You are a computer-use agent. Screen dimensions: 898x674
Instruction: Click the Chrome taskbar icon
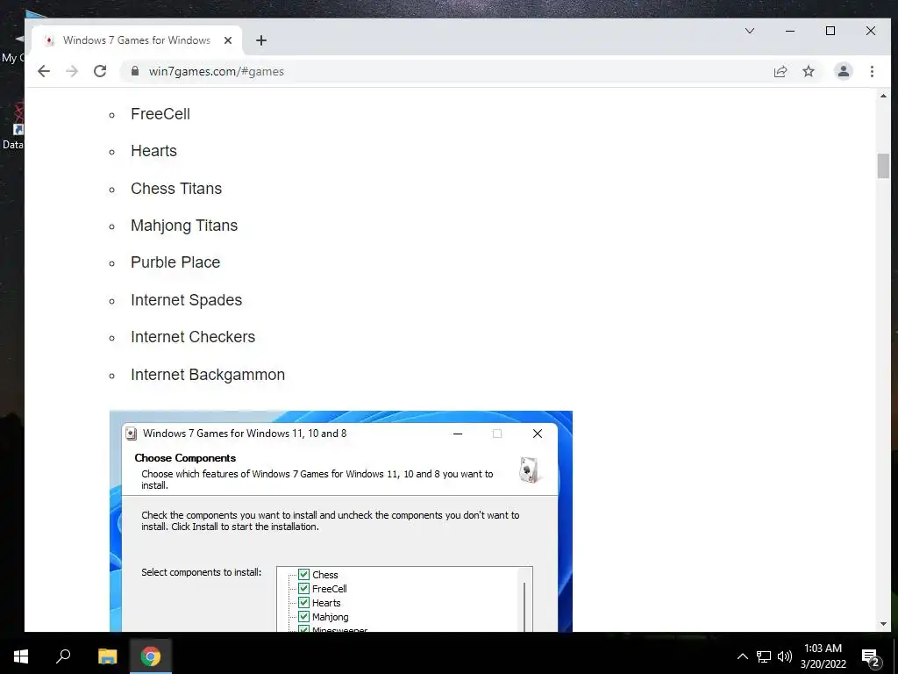coord(151,656)
